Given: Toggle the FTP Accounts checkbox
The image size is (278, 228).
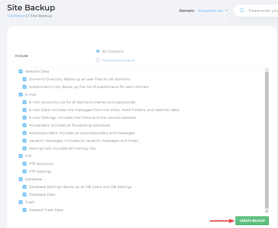Looking at the screenshot, I should pos(25,164).
